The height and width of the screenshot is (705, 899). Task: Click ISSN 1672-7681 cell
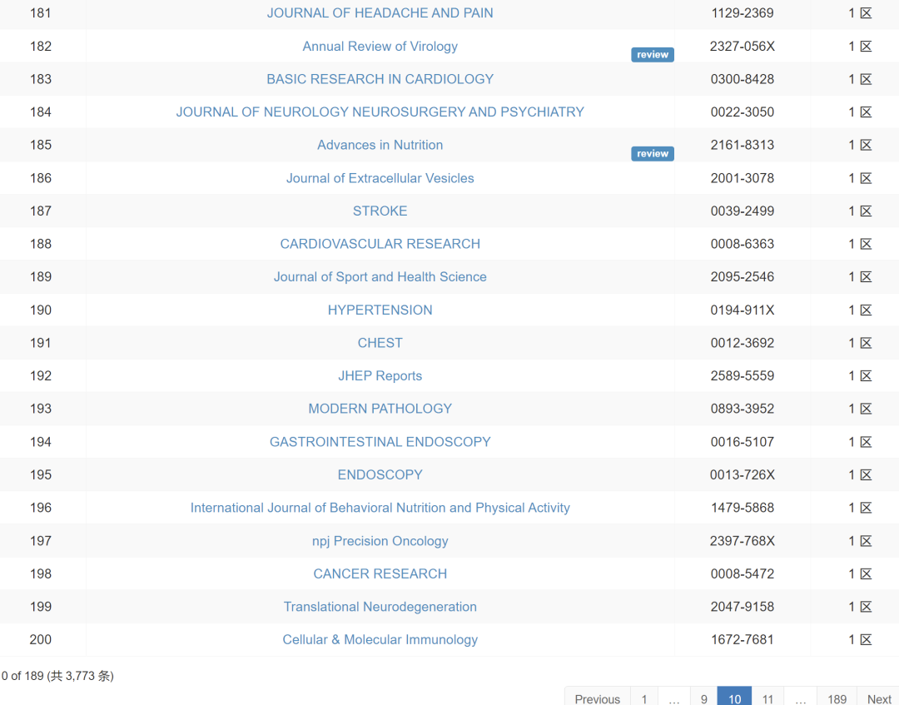click(x=742, y=639)
